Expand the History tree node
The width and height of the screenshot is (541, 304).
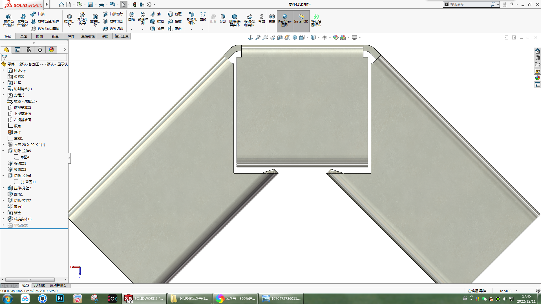click(x=3, y=70)
